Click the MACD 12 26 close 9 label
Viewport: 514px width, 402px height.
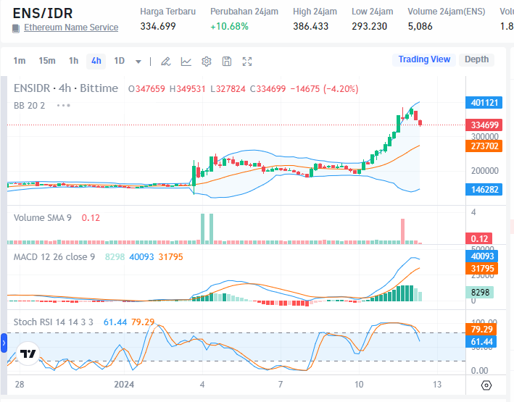[x=54, y=257]
